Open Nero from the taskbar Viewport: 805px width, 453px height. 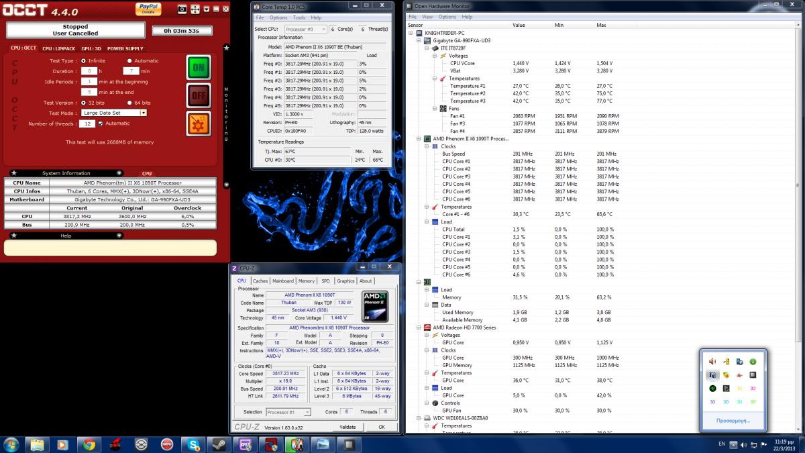[x=167, y=444]
